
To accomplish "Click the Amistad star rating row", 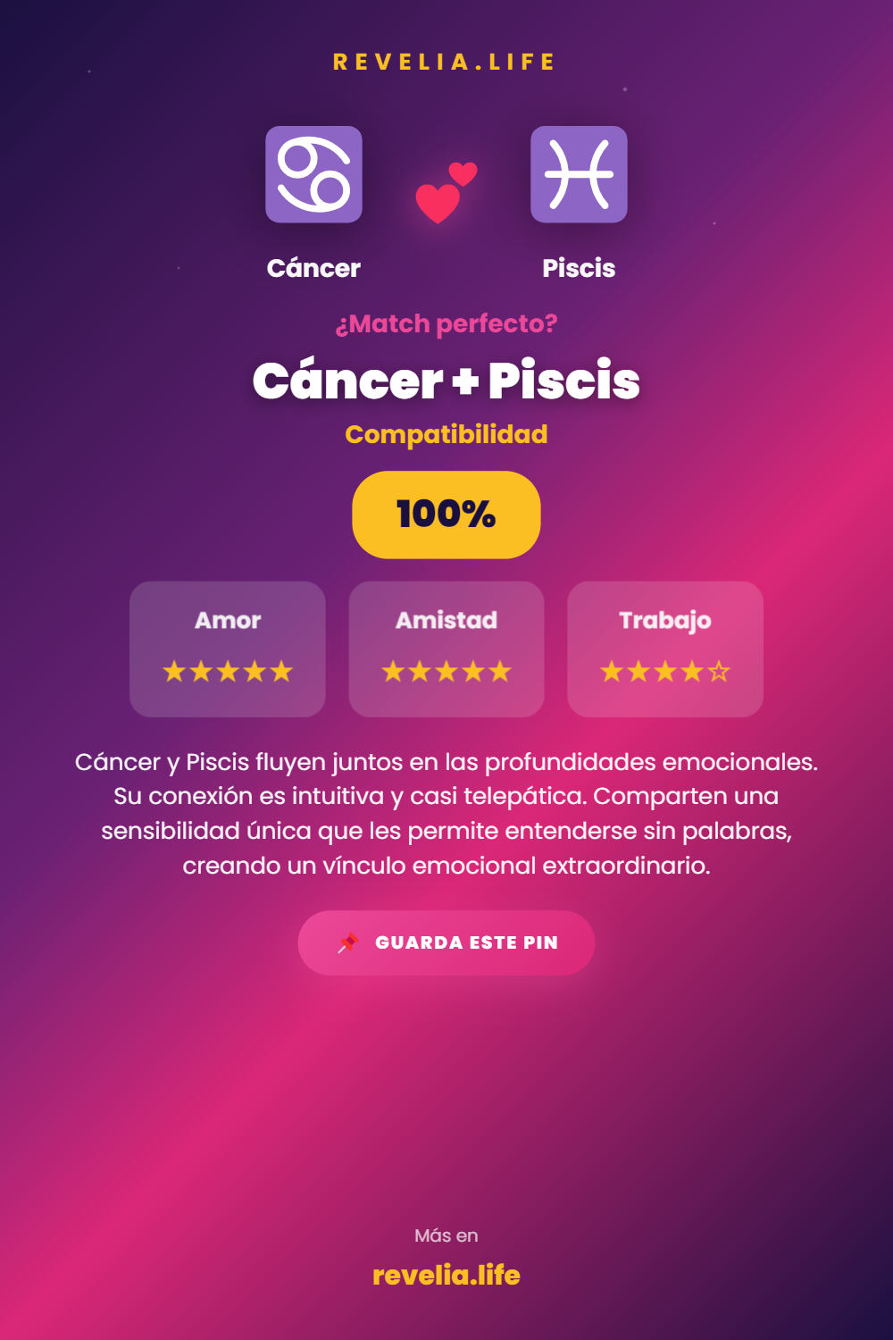I will point(446,671).
